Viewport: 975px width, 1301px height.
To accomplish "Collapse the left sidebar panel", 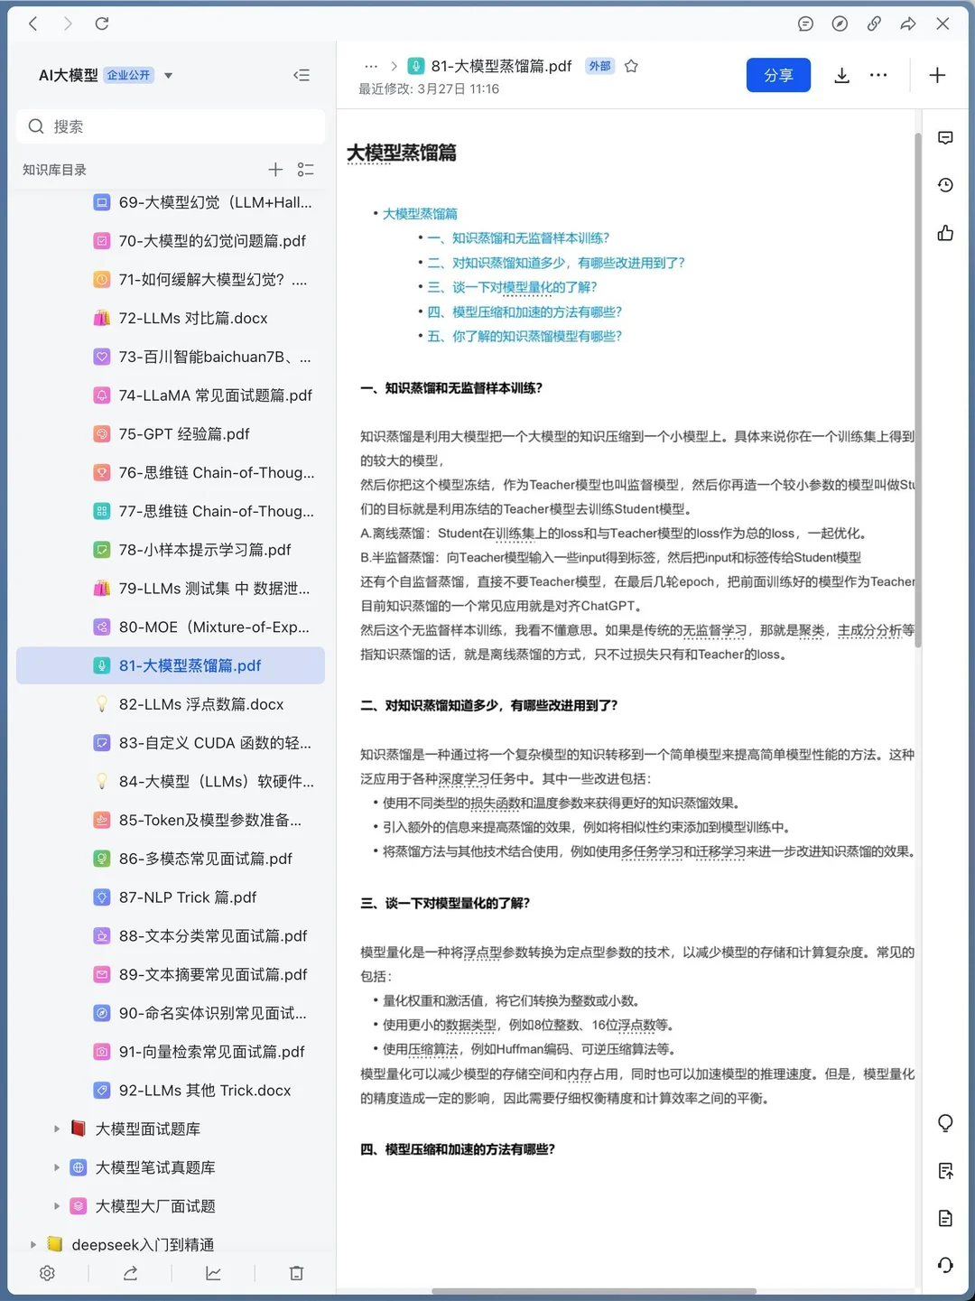I will tap(302, 75).
